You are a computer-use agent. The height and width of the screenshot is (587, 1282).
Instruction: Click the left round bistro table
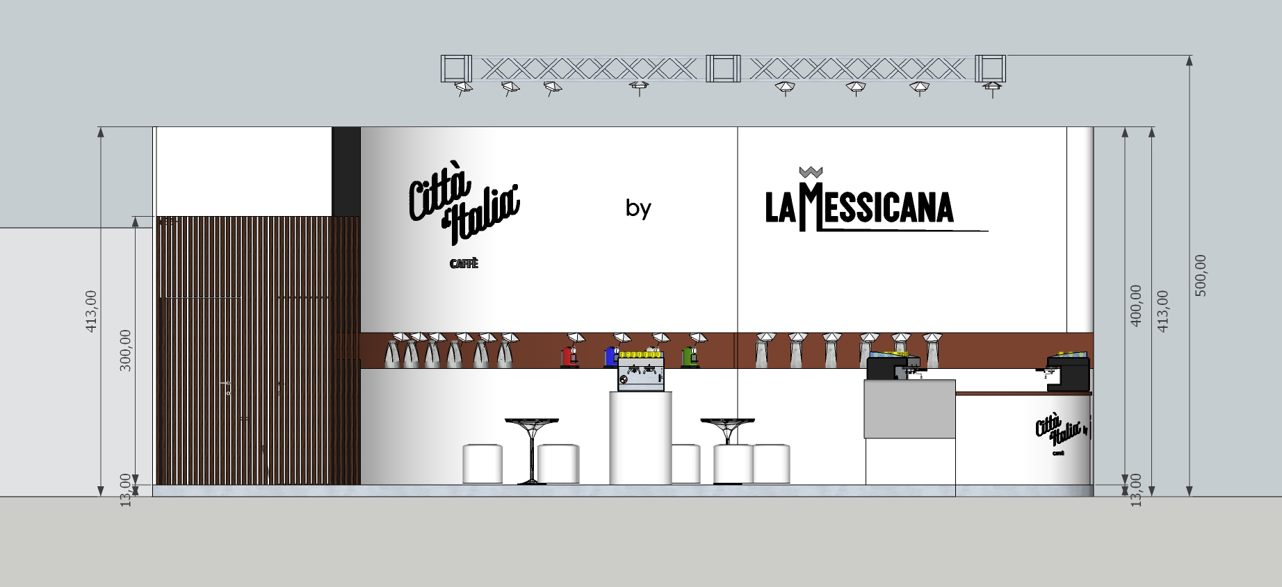532,451
